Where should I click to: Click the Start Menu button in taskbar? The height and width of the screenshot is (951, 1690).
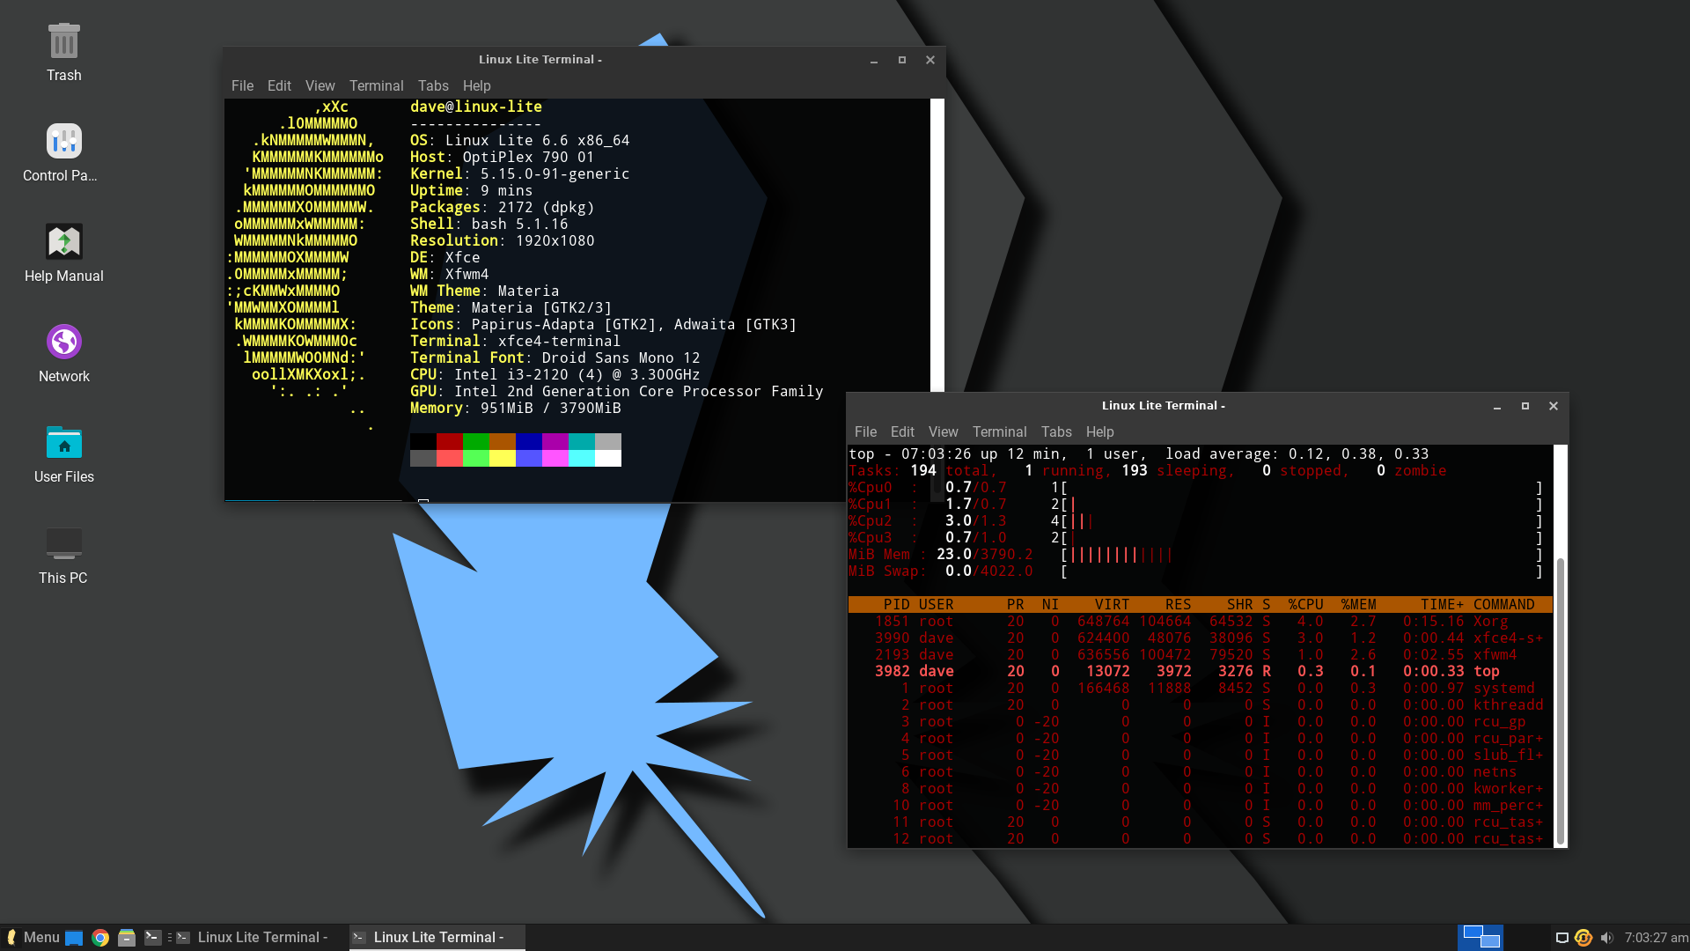pos(30,937)
